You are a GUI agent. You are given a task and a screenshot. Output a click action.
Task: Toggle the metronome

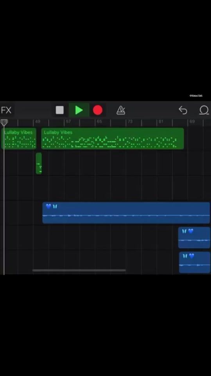coord(121,110)
